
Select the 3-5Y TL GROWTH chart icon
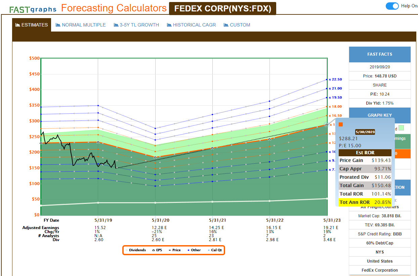pos(116,24)
